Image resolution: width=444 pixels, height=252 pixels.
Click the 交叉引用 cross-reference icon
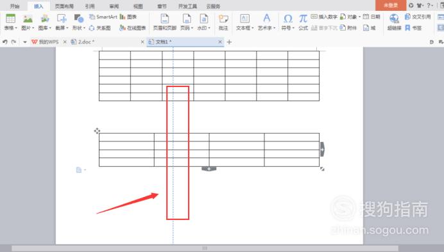click(x=407, y=17)
